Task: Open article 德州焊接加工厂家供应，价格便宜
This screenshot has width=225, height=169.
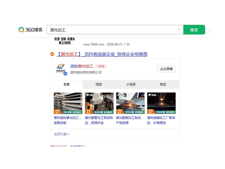Action: pyautogui.click(x=161, y=120)
